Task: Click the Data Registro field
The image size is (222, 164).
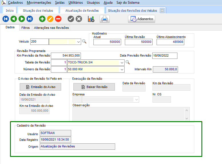Action: coord(55,140)
